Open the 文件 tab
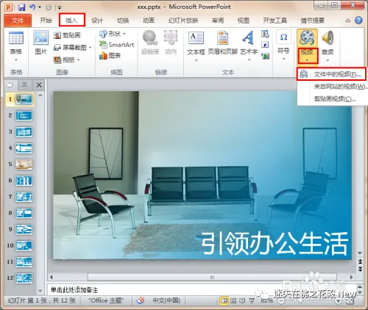 (18, 21)
